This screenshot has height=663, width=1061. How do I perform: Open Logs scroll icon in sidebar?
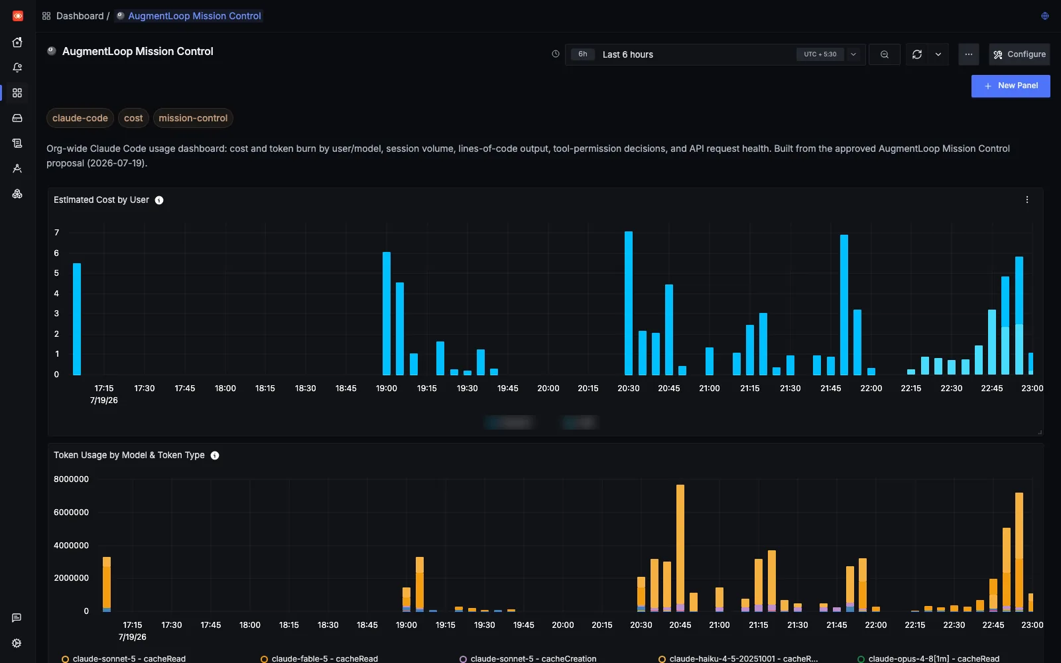click(17, 143)
